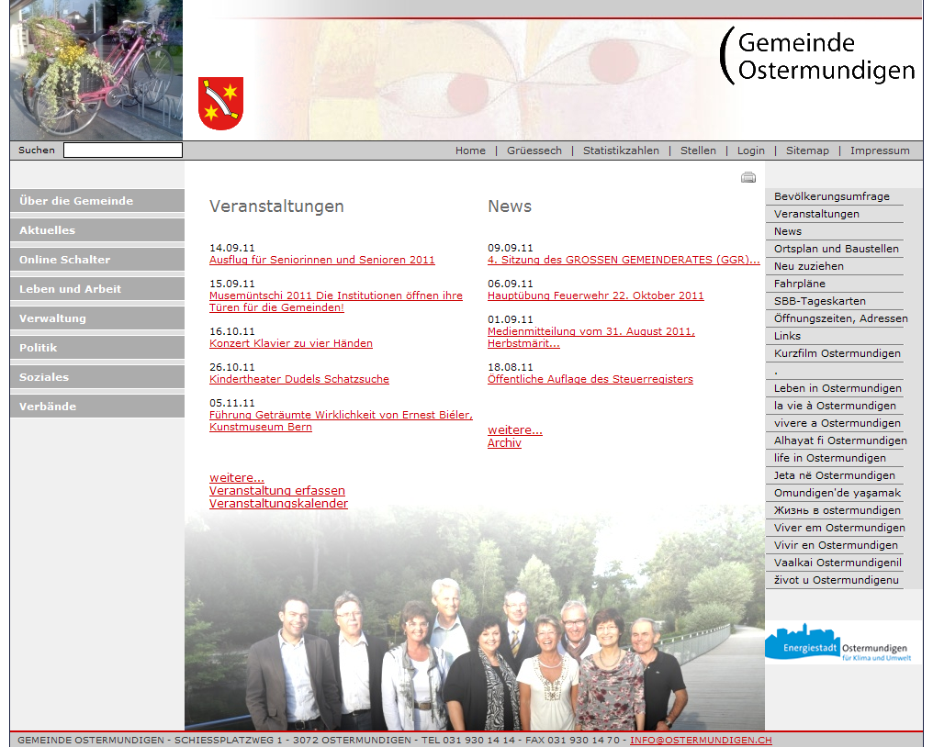Open the Sitemap link

(807, 151)
